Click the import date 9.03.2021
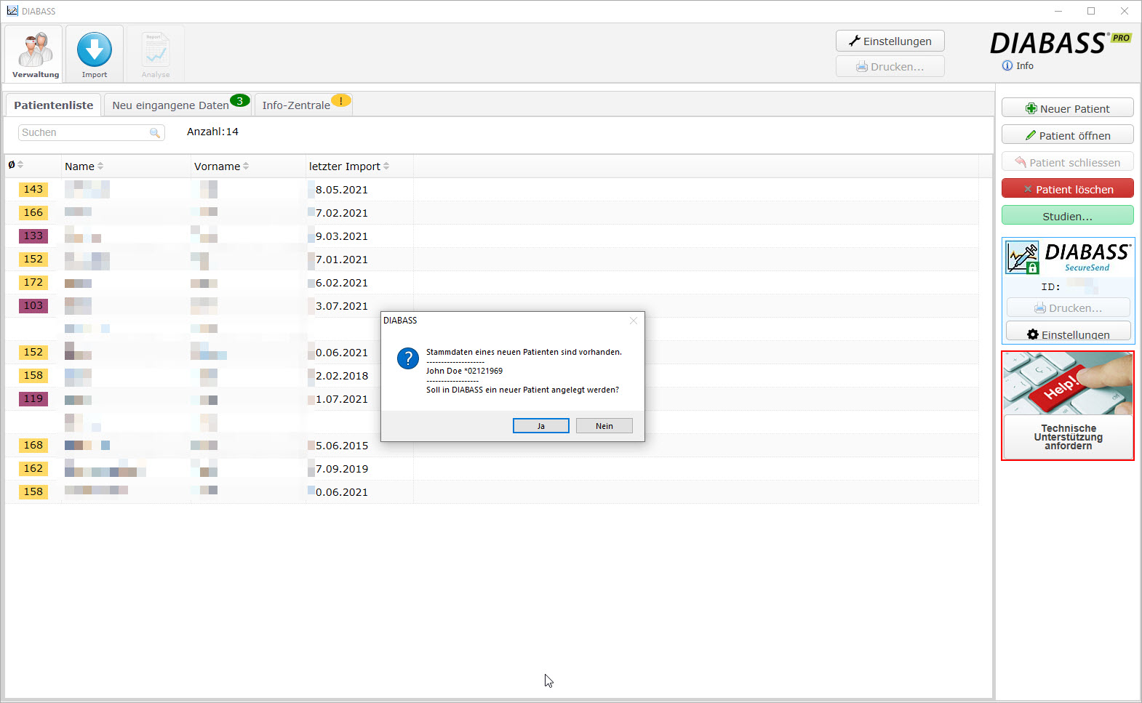The height and width of the screenshot is (703, 1142). point(342,236)
